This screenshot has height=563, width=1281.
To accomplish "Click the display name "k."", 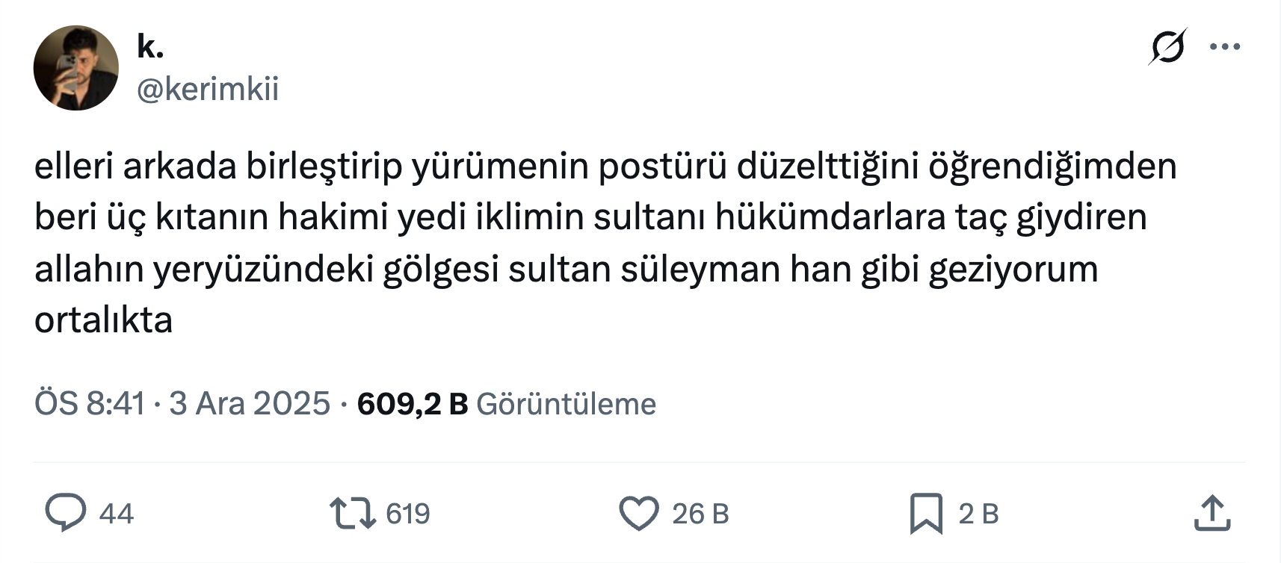I will (x=150, y=47).
